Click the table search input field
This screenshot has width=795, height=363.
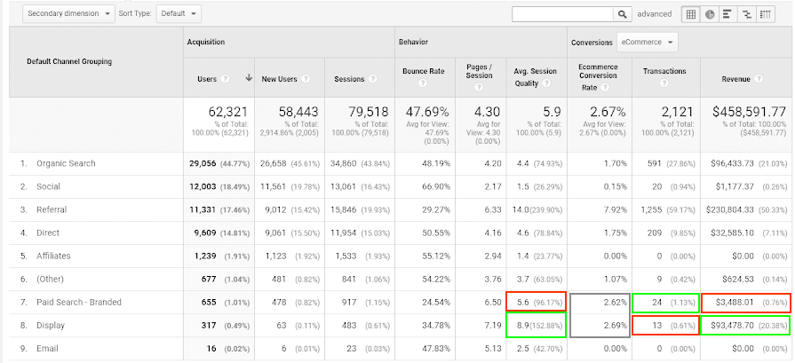563,14
